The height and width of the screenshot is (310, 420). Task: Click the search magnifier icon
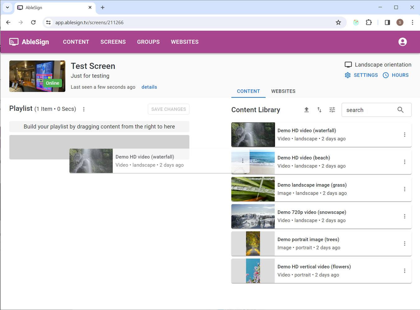[400, 110]
